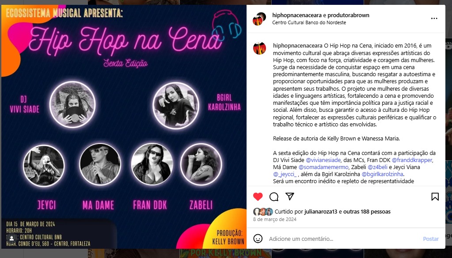Click the share paper plane icon

pyautogui.click(x=290, y=196)
